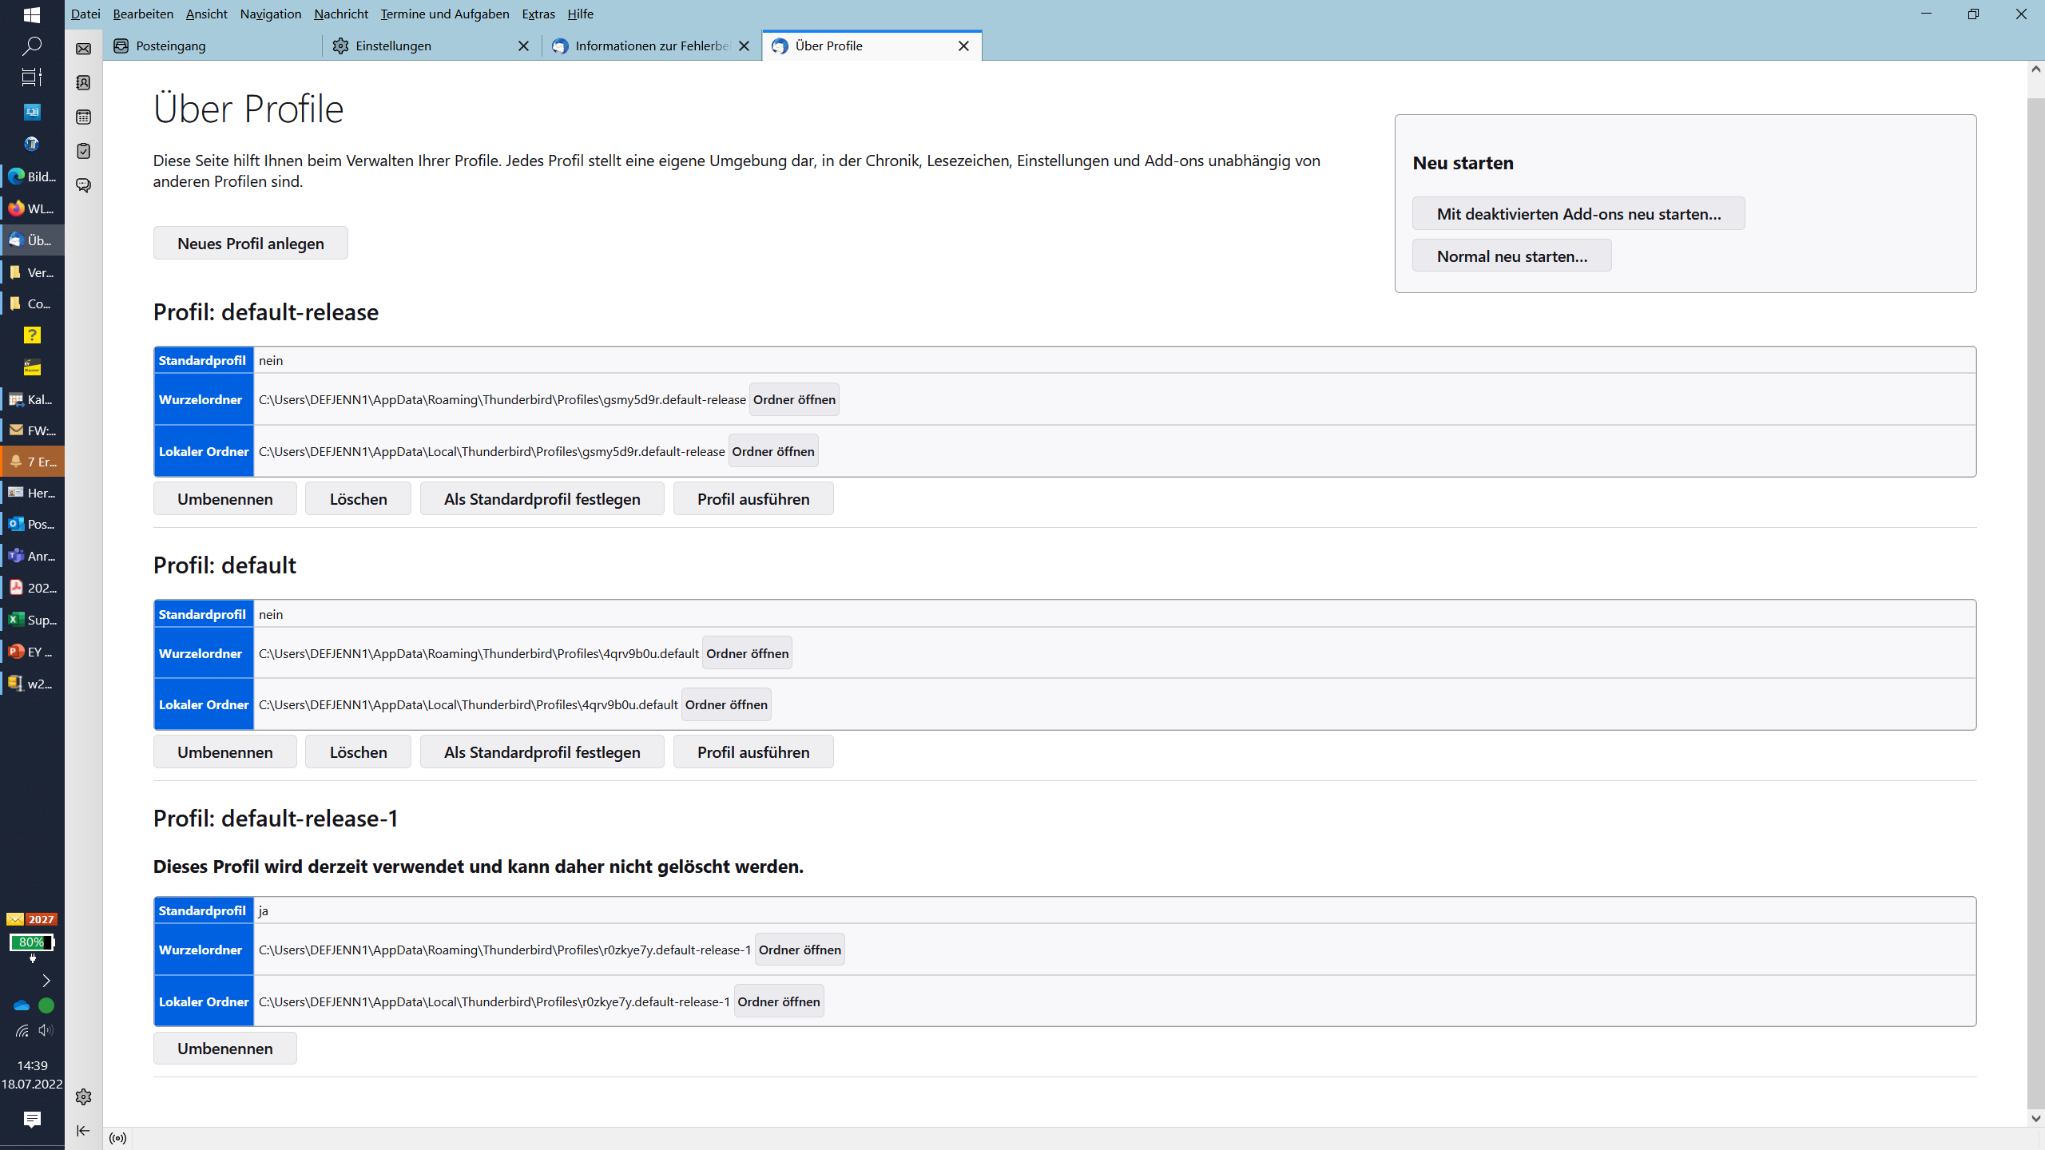The image size is (2045, 1150).
Task: Set Profil default as Standardprofil
Action: [x=542, y=751]
